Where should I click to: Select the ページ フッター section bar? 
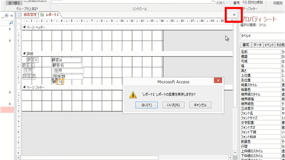[127, 88]
